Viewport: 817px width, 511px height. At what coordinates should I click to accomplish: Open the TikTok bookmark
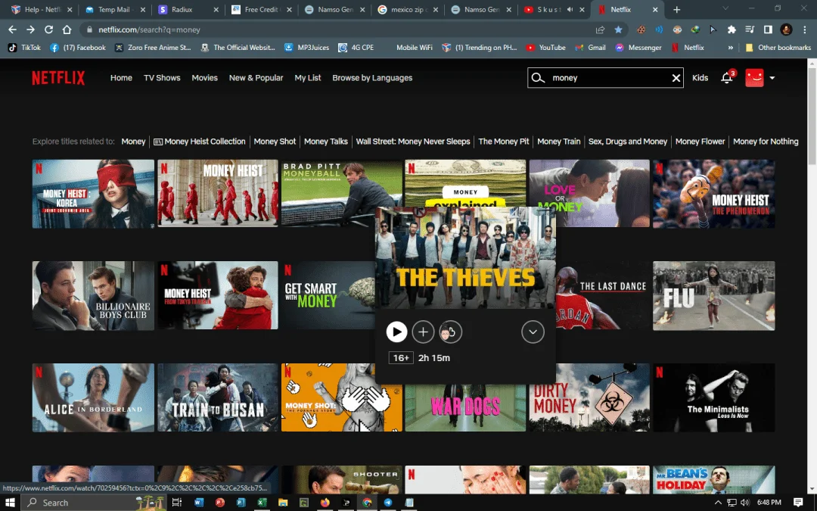(x=24, y=48)
